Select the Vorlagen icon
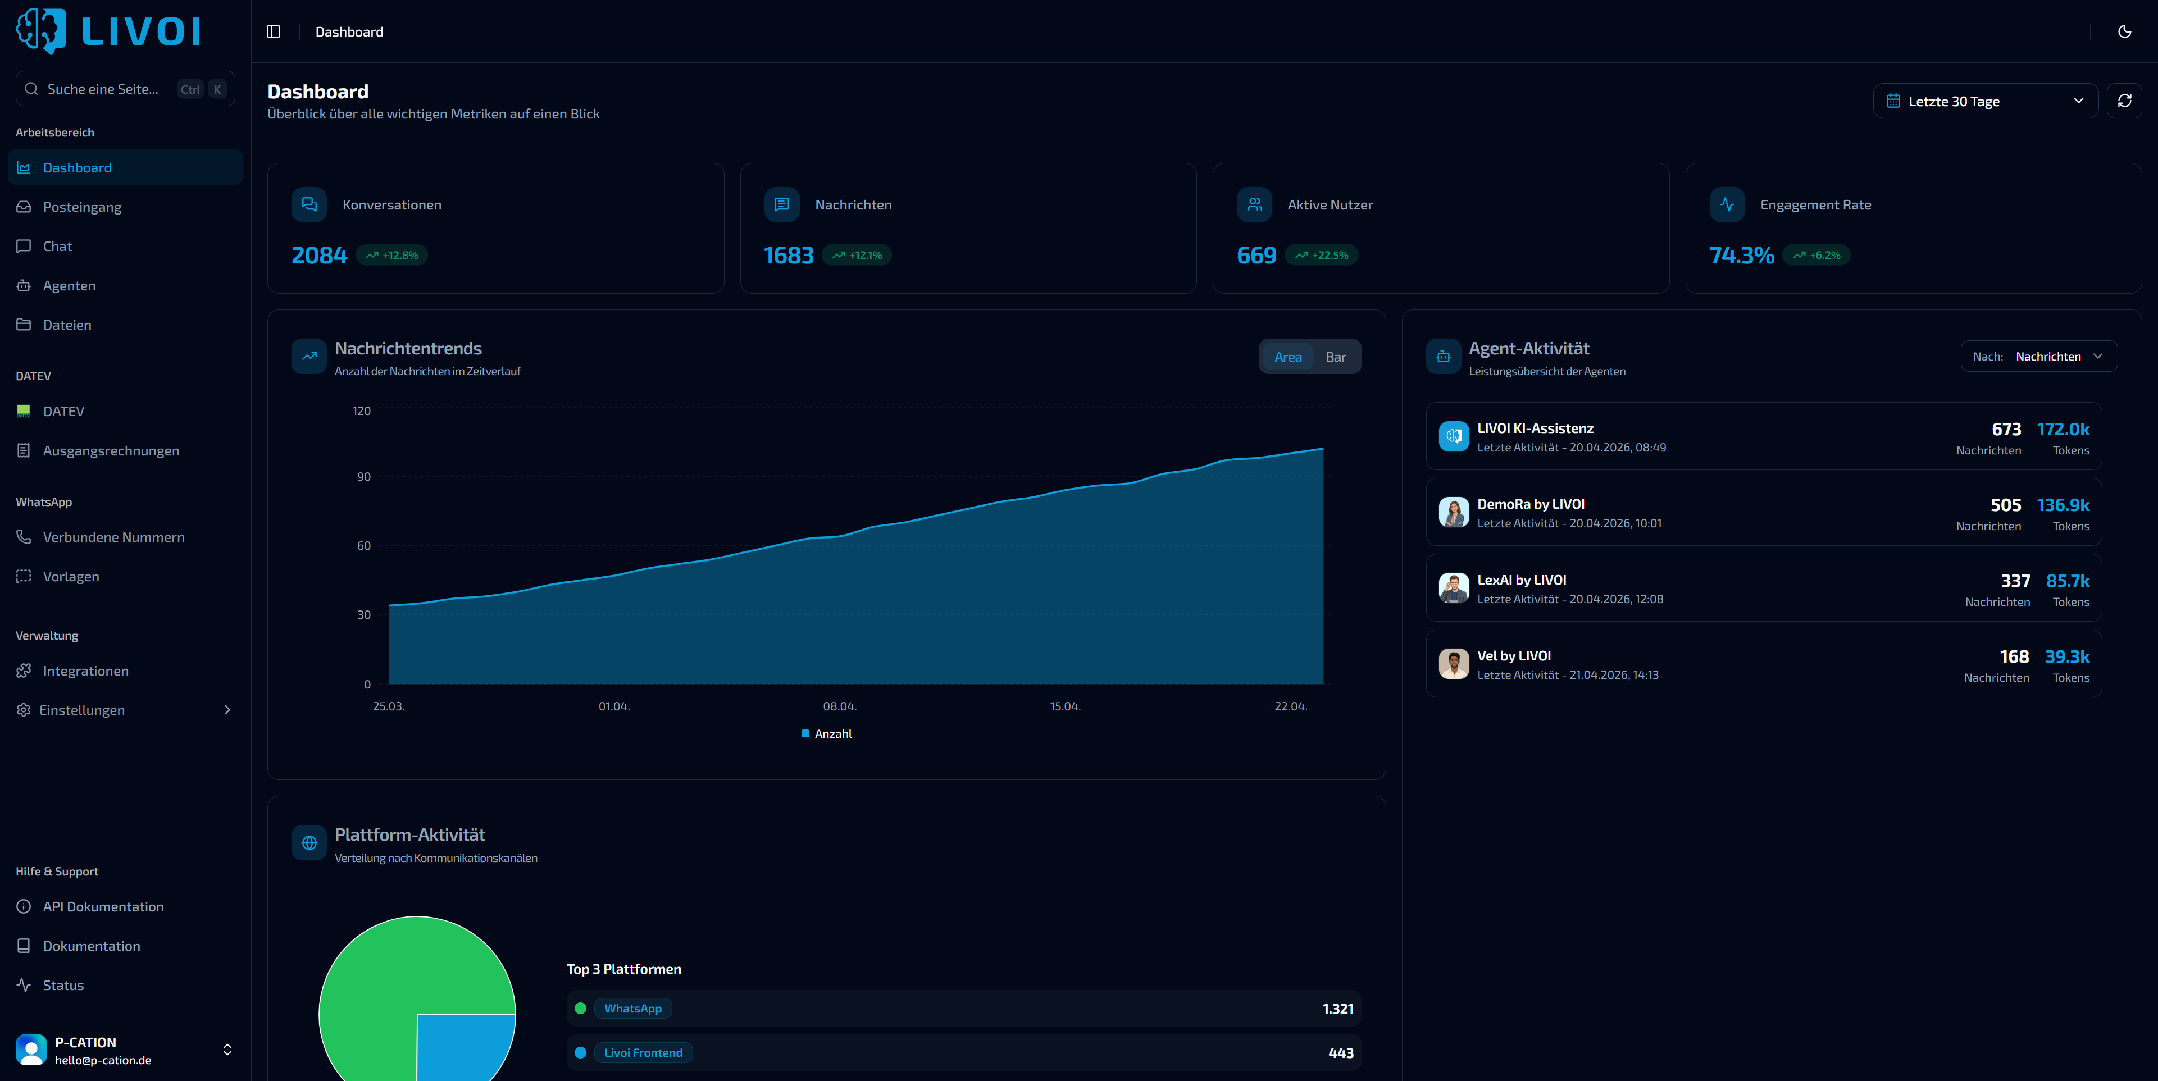This screenshot has height=1081, width=2158. pos(24,576)
